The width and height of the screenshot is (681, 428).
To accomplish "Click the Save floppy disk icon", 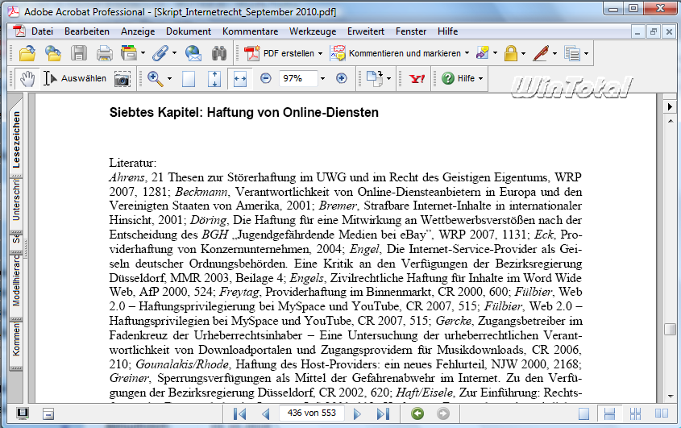I will [79, 53].
